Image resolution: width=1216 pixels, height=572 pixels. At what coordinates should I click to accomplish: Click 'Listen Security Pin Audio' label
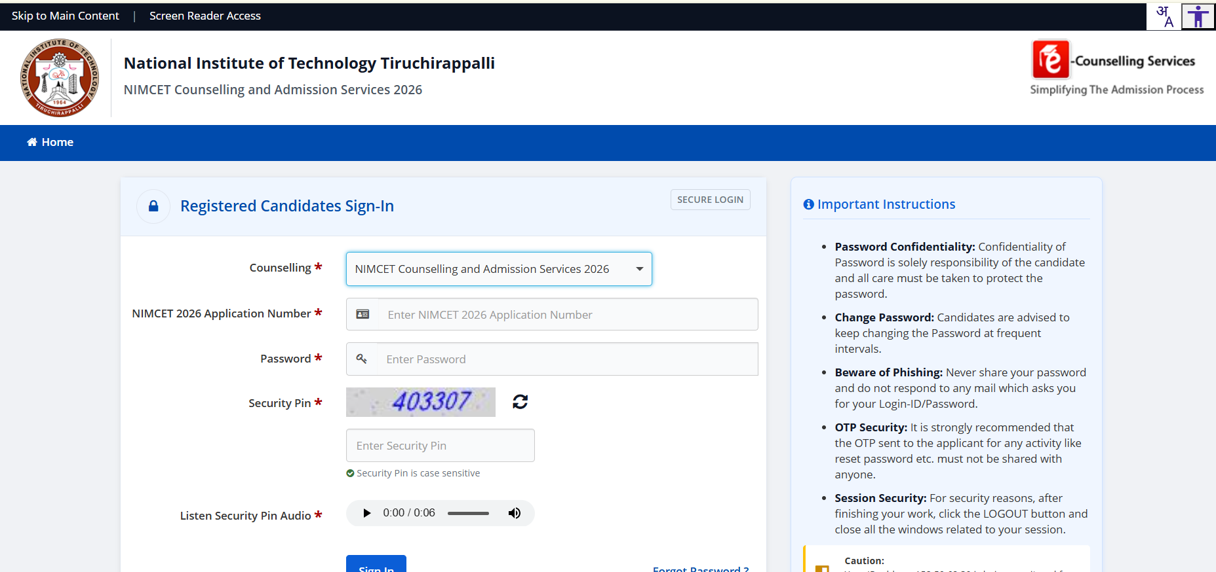click(246, 516)
